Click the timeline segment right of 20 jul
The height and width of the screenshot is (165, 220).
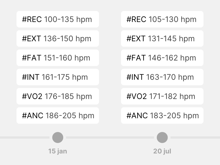click(195, 137)
